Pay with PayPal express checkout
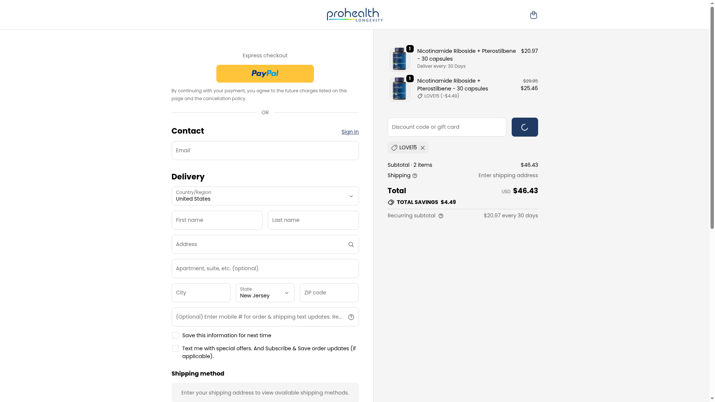This screenshot has height=402, width=715. point(265,74)
